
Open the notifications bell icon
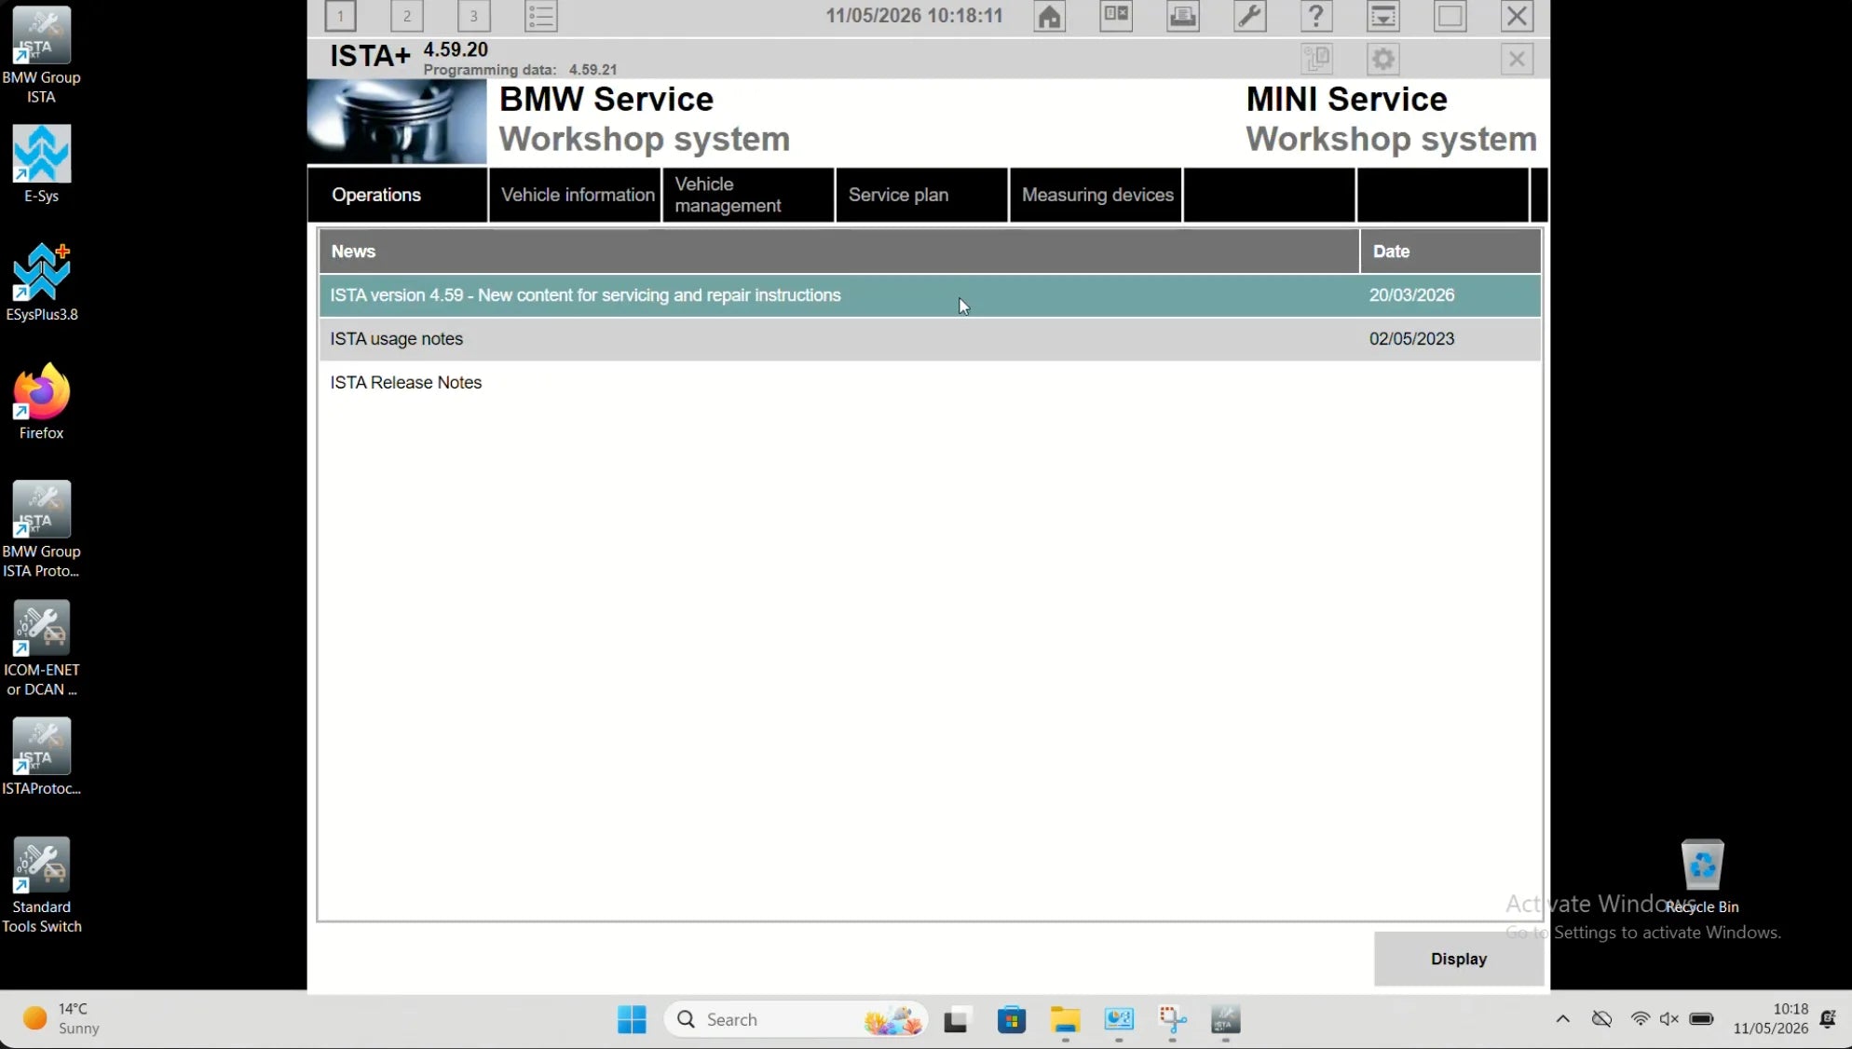coord(1828,1019)
